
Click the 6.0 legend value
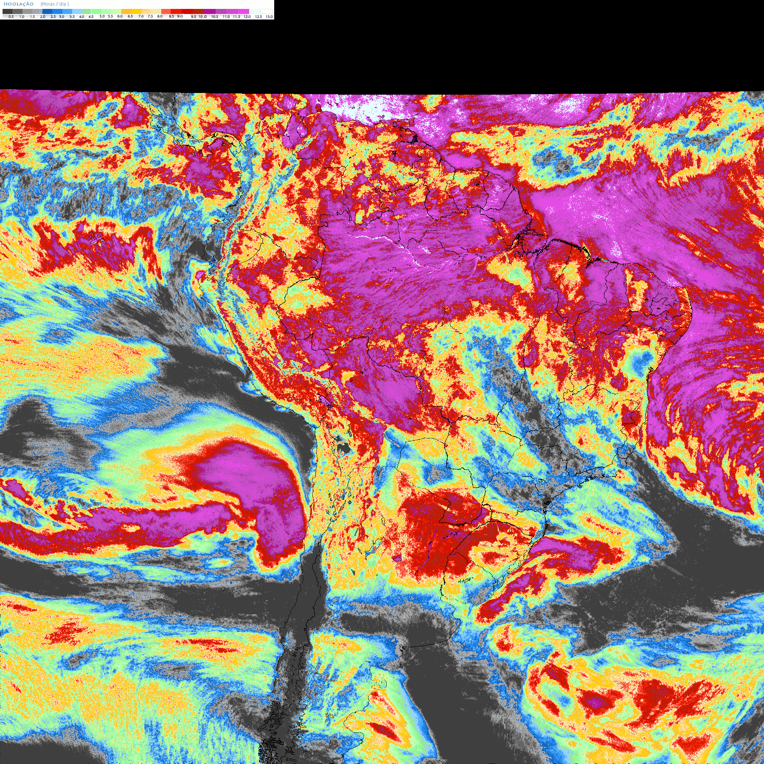[x=120, y=16]
